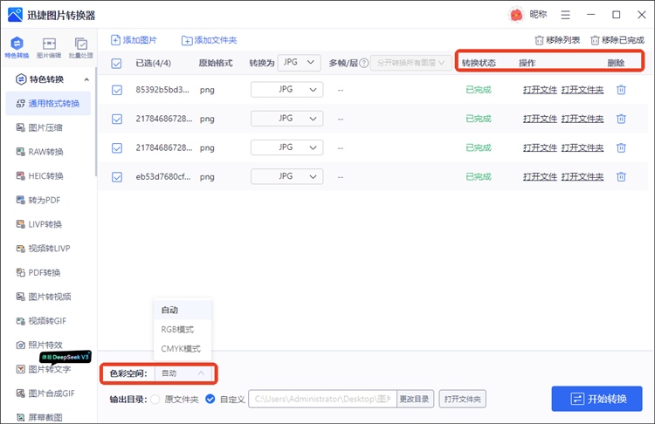Open the 分开转换所有图层 dropdown
Screen dimensions: 655x424
[x=411, y=63]
